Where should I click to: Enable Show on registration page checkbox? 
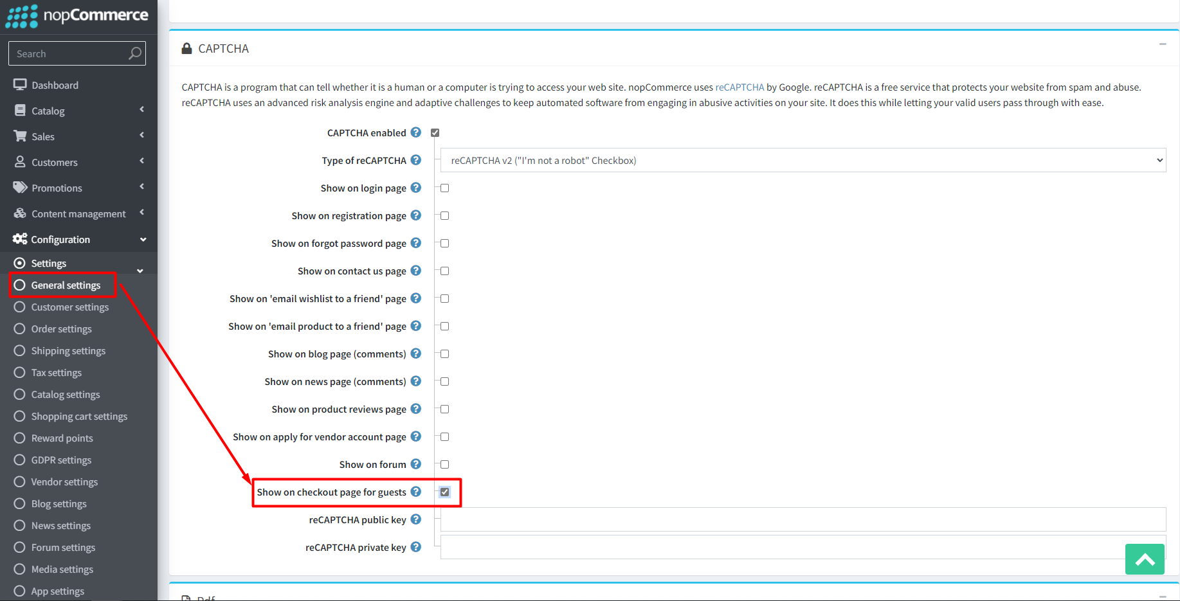pos(444,215)
